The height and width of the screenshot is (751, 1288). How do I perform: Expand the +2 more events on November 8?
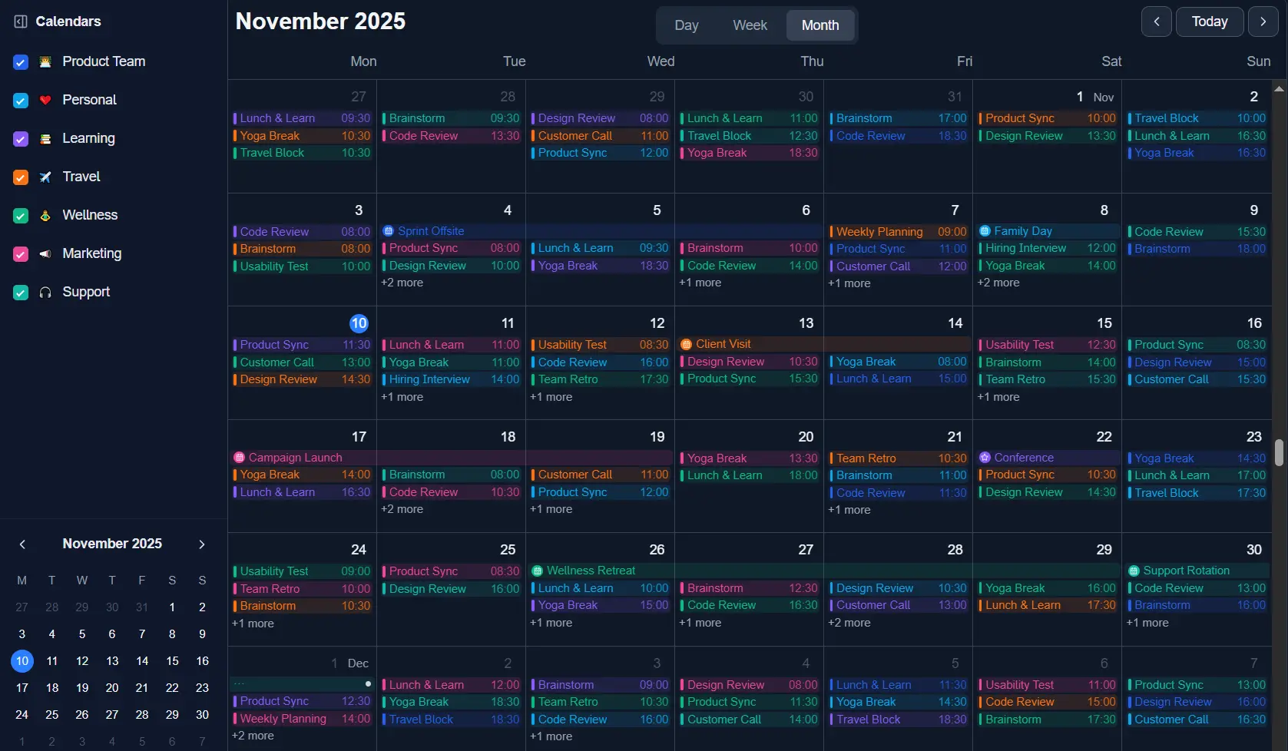(x=998, y=283)
